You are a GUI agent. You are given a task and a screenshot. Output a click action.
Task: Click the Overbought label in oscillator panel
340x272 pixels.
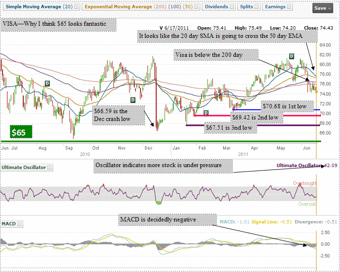(x=305, y=183)
